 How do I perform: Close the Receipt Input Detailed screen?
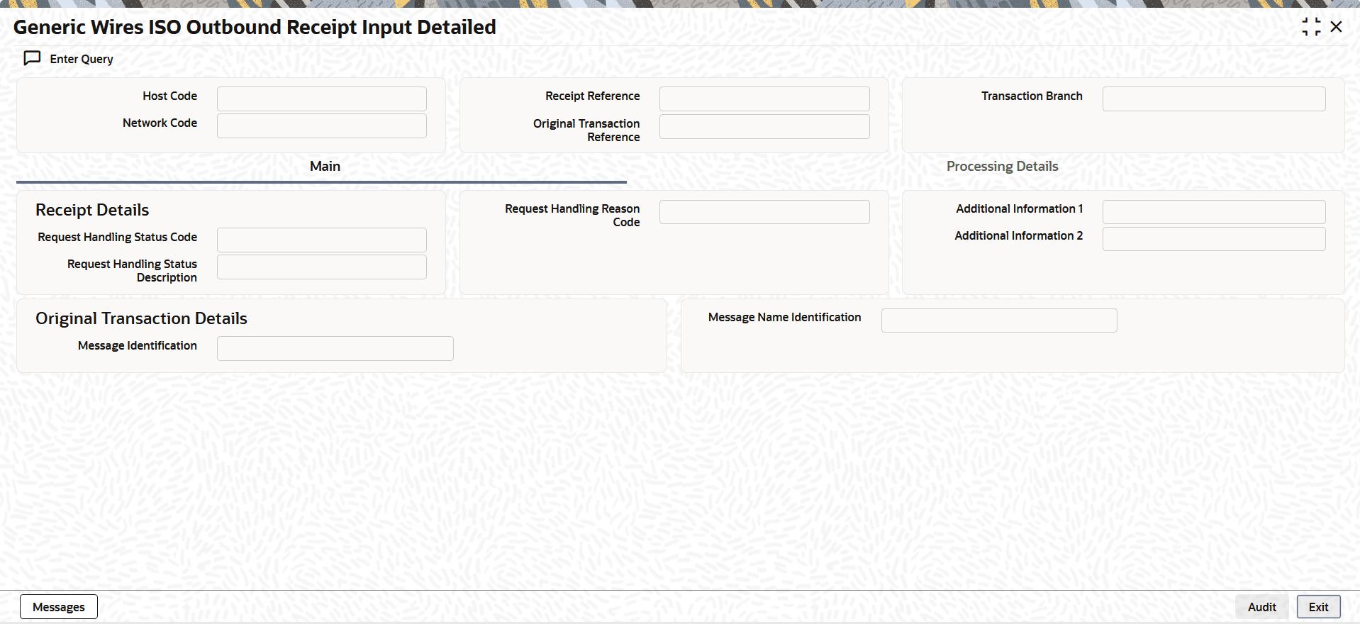click(1336, 27)
